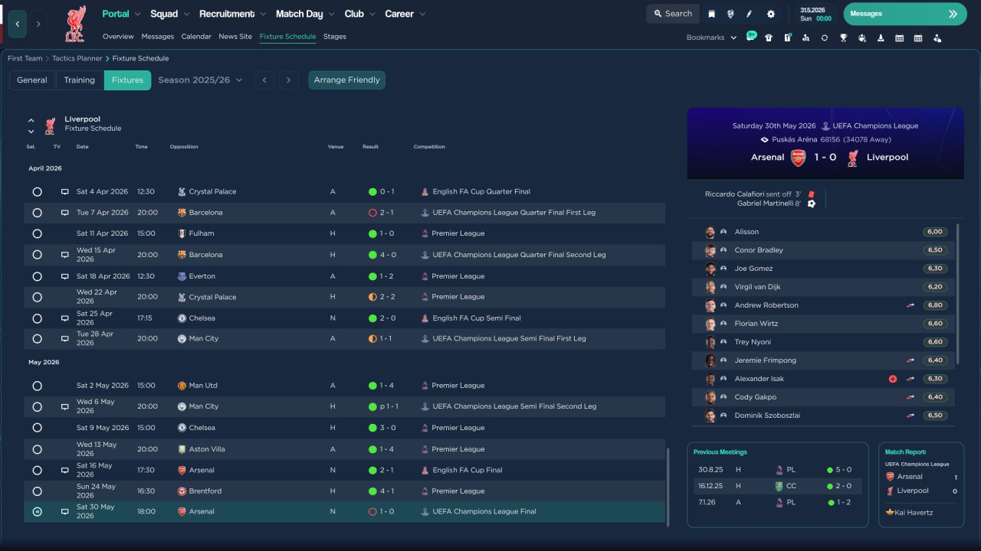This screenshot has width=981, height=551.
Task: Switch to the General tab
Action: (32, 80)
